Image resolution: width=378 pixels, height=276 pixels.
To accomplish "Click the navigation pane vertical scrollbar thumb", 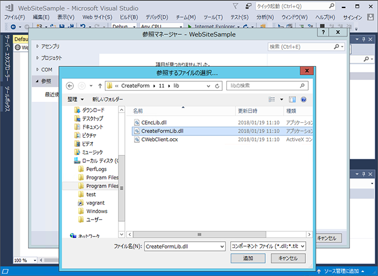I will pos(121,188).
